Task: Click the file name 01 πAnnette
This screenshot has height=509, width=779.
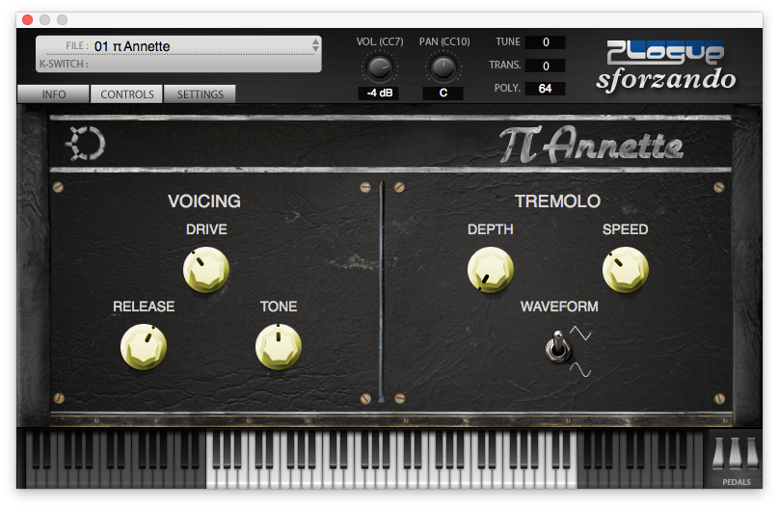Action: 132,46
